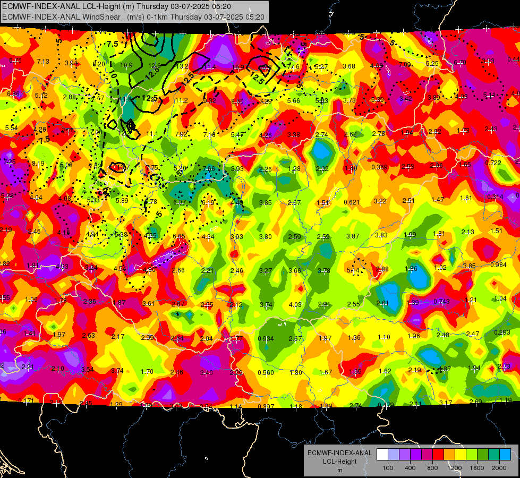520x478 pixels.
Task: Click the map value 7.66
Action: pos(209,169)
